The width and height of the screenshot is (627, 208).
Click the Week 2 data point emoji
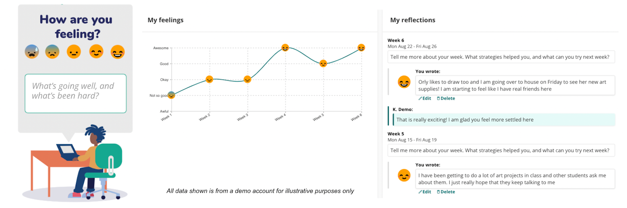pyautogui.click(x=210, y=80)
